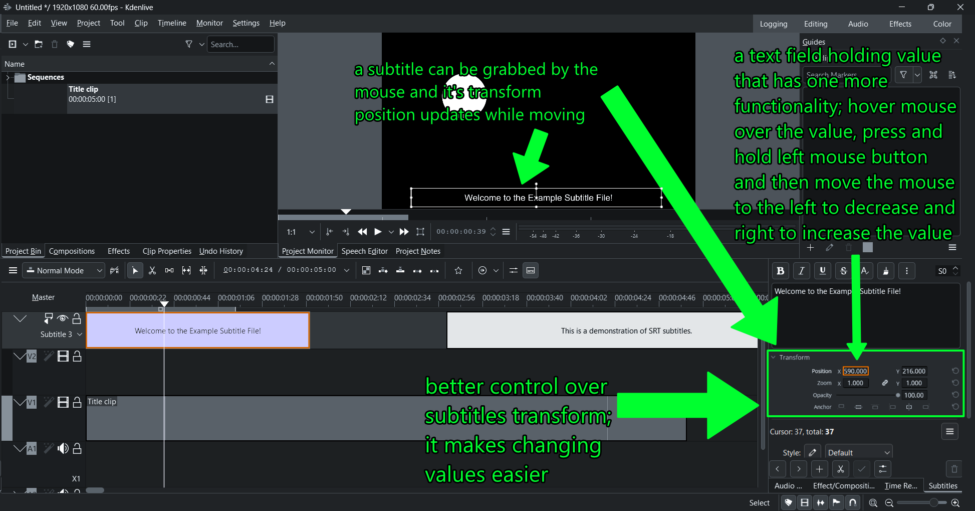This screenshot has width=975, height=511.
Task: Expand the Sequences folder in the Project Bin
Action: pyautogui.click(x=8, y=77)
